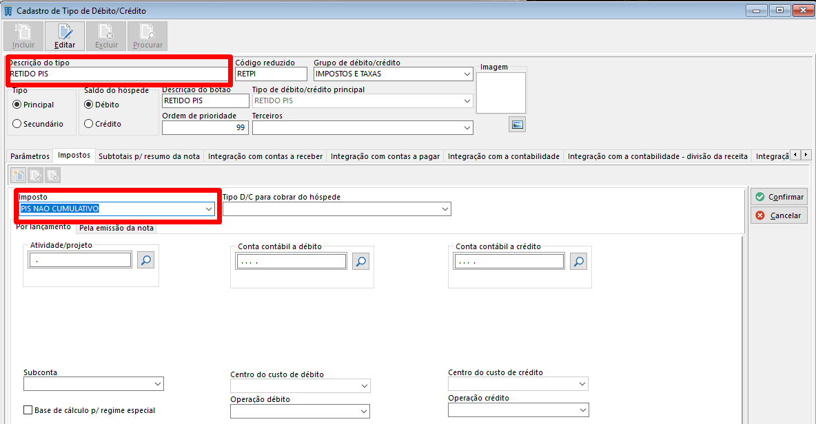Viewport: 816px width, 424px height.
Task: Select the Crédito saldo option
Action: point(88,124)
